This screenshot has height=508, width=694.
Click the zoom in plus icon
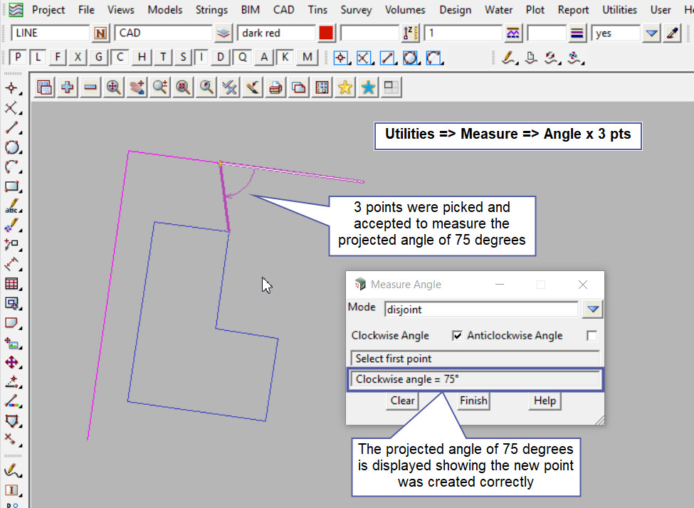(x=68, y=87)
